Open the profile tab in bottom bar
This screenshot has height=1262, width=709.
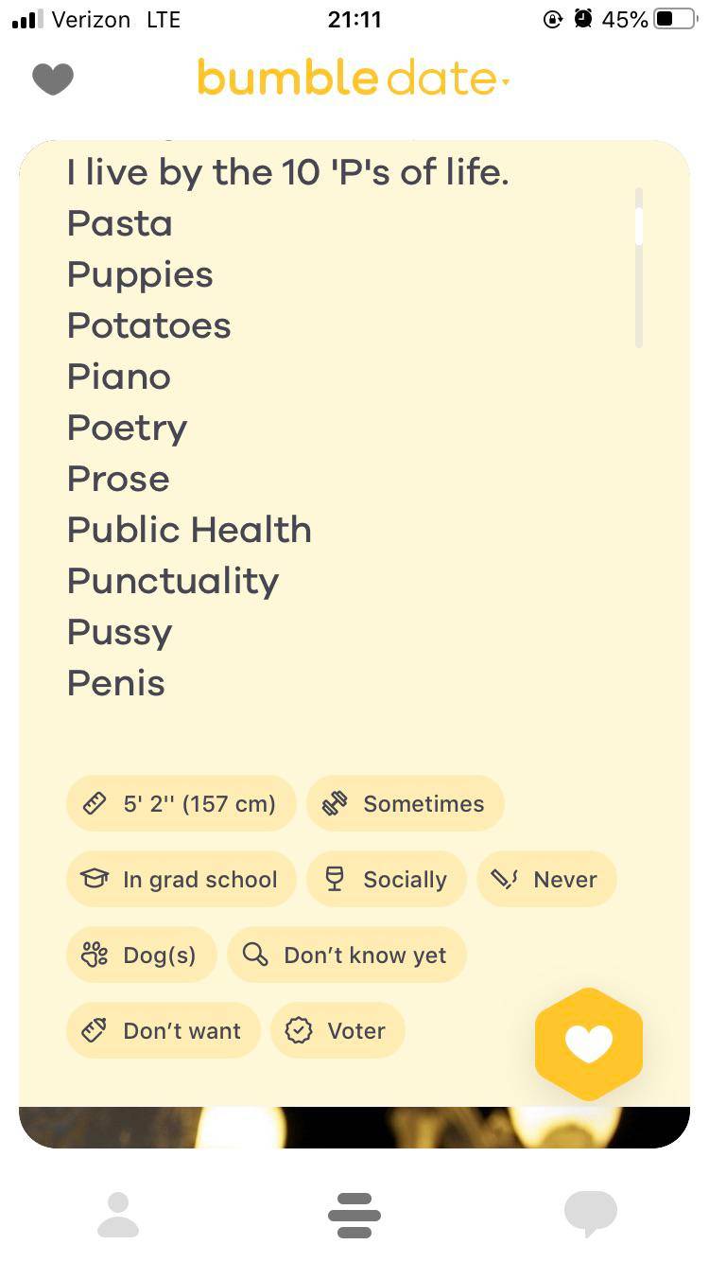click(x=118, y=1215)
